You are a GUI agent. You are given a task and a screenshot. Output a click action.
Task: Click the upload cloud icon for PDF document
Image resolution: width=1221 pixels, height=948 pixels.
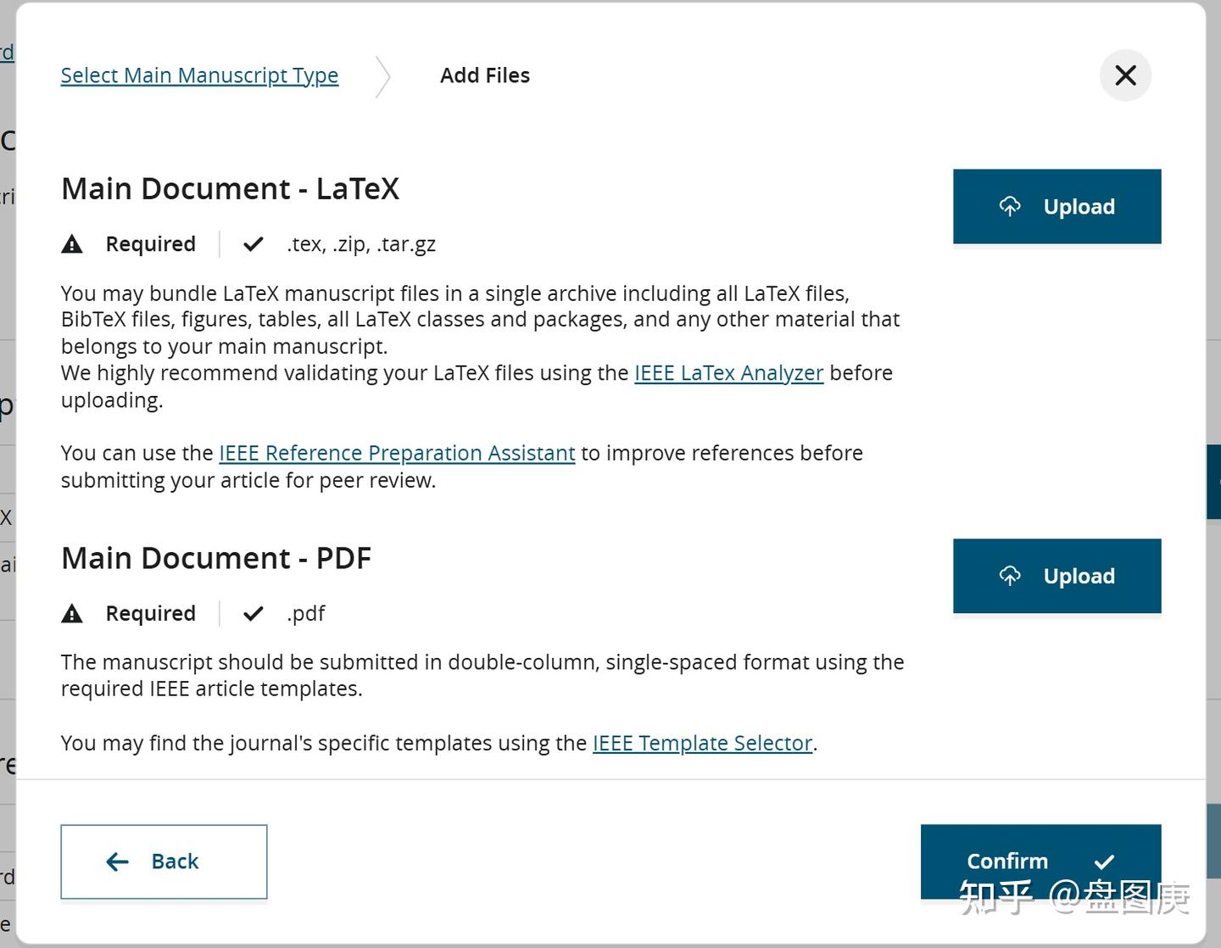(x=1011, y=575)
